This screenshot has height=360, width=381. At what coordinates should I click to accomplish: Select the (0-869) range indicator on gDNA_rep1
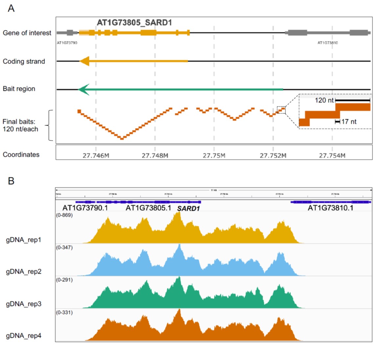(x=65, y=215)
